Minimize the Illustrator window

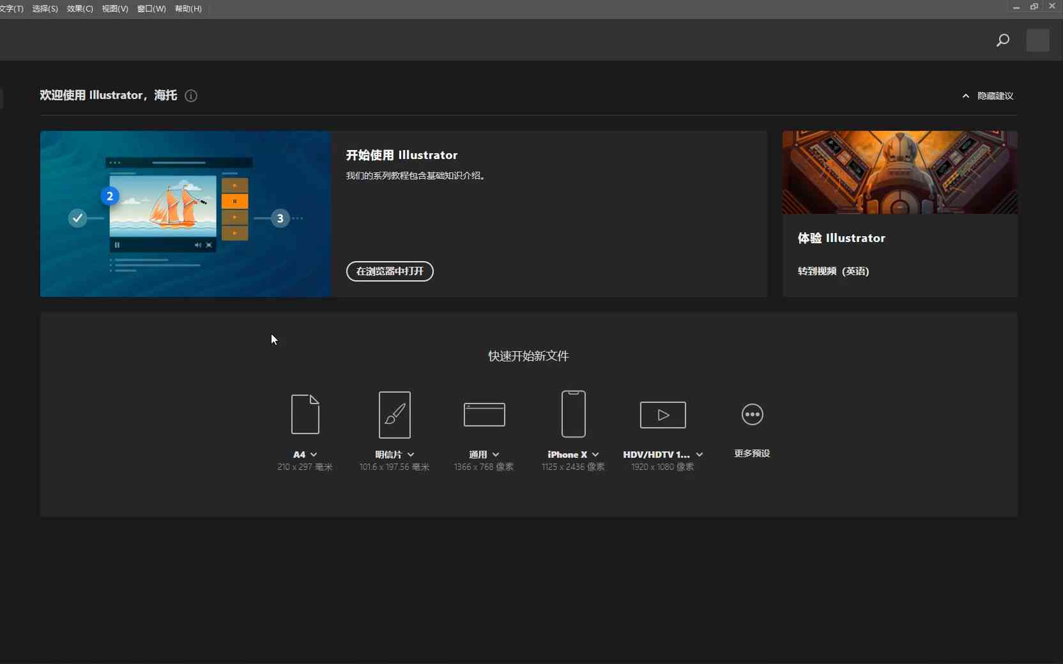(1016, 7)
